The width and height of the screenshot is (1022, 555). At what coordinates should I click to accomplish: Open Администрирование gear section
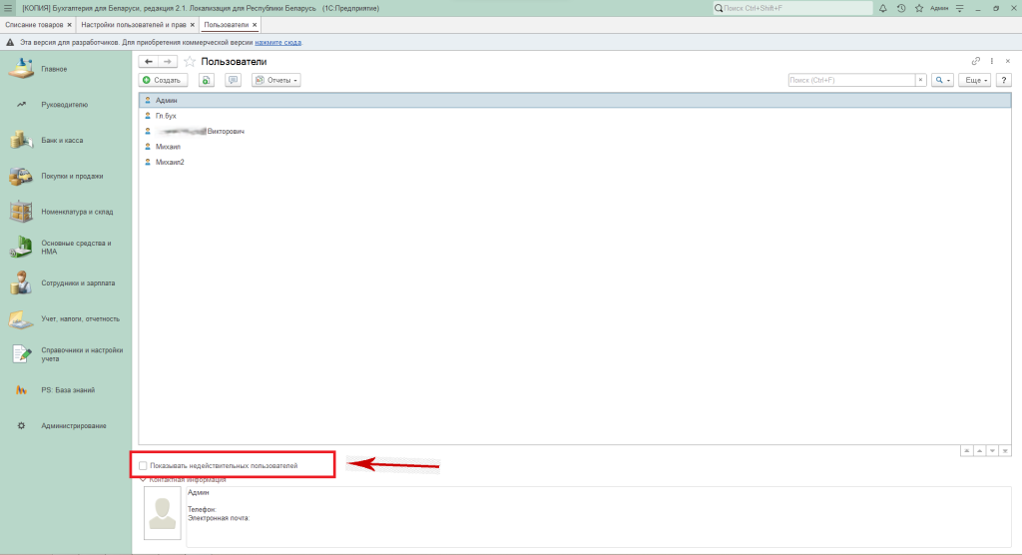(73, 426)
